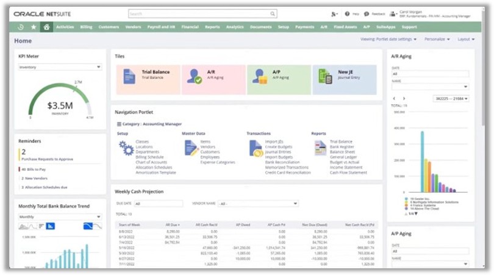Open the Trial Balance tile document icon
Image resolution: width=494 pixels, height=275 pixels.
[x=129, y=76]
